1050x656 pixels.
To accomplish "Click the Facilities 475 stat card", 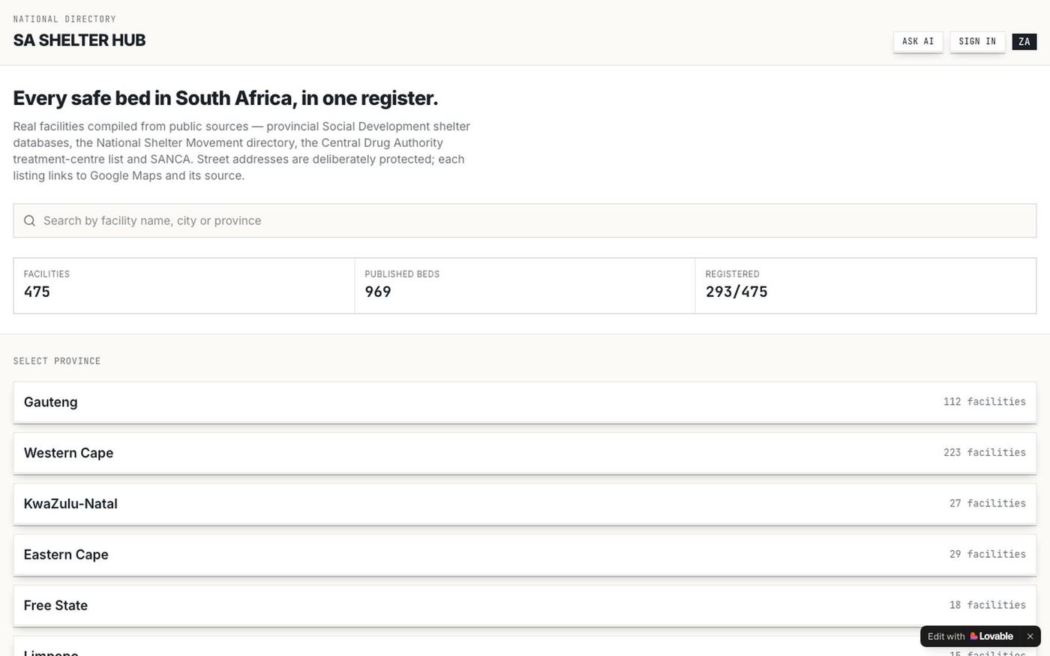I will pos(184,286).
